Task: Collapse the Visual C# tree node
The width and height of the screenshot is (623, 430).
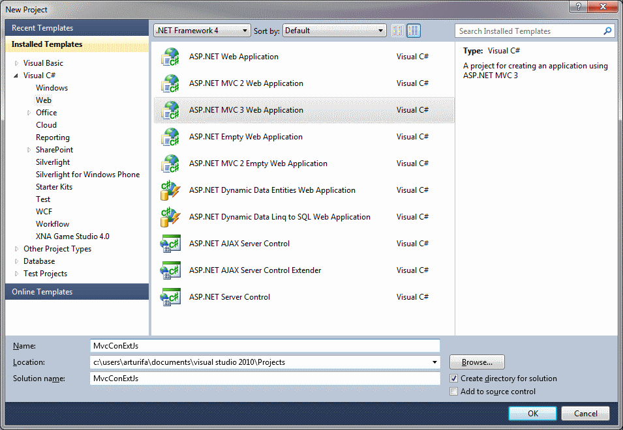Action: coord(16,76)
